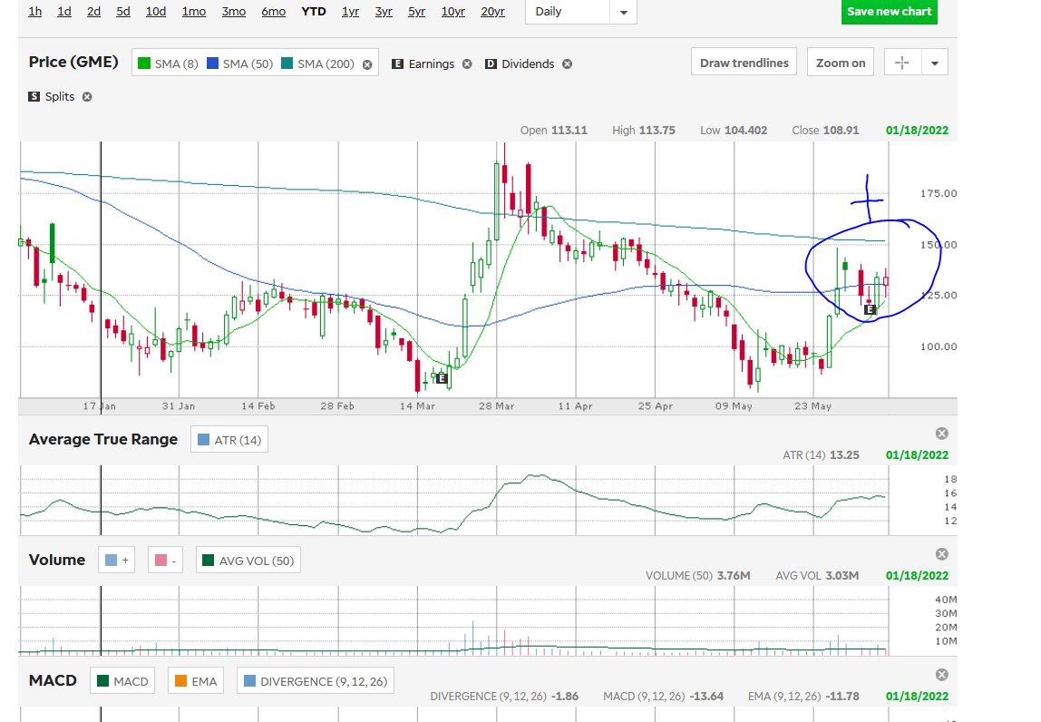
Task: Click the SMA (200) teal swatch
Action: (x=287, y=63)
